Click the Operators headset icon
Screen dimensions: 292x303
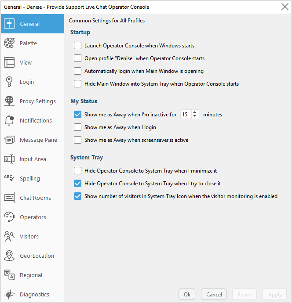(9, 217)
